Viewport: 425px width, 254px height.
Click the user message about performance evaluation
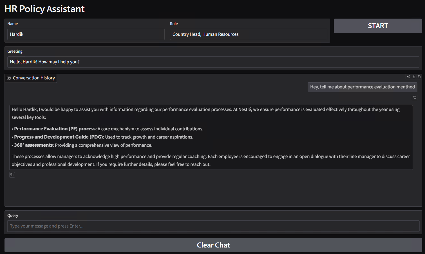click(x=362, y=87)
